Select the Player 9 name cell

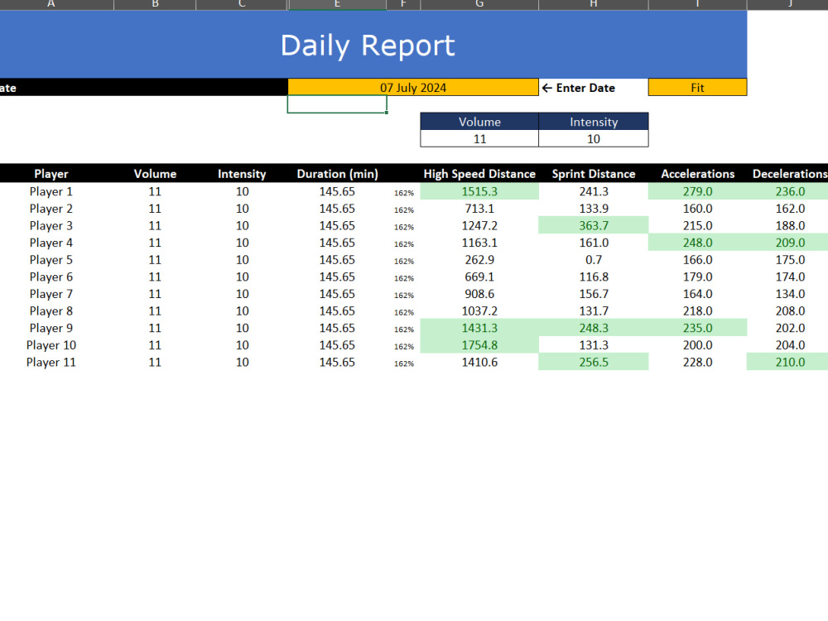tap(51, 328)
